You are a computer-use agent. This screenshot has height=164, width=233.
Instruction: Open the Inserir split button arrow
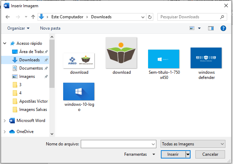tap(188, 154)
